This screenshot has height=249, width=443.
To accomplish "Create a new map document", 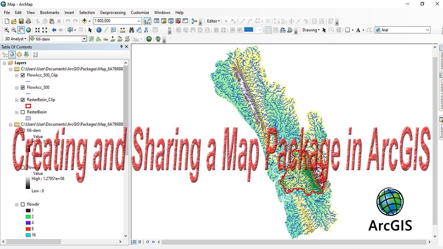I will pyautogui.click(x=7, y=21).
